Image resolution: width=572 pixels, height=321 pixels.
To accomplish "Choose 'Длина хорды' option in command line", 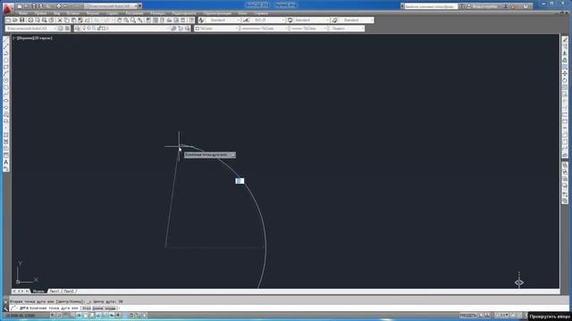I will pos(105,309).
